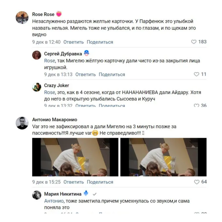Like Rose Rose's comment with heart icon
Image resolution: width=222 pixels, height=222 pixels.
coord(194,42)
